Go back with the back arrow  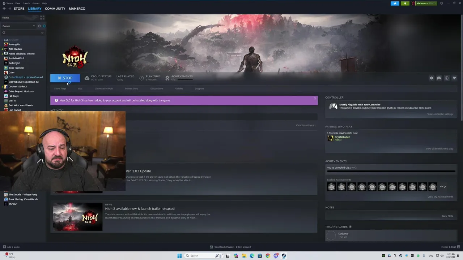(4, 9)
